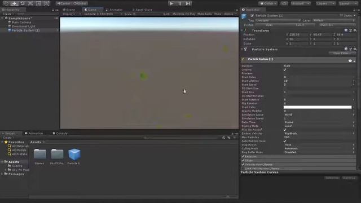This screenshot has height=203, width=361.
Task: Open the Layout dropdown
Action: pyautogui.click(x=348, y=3)
